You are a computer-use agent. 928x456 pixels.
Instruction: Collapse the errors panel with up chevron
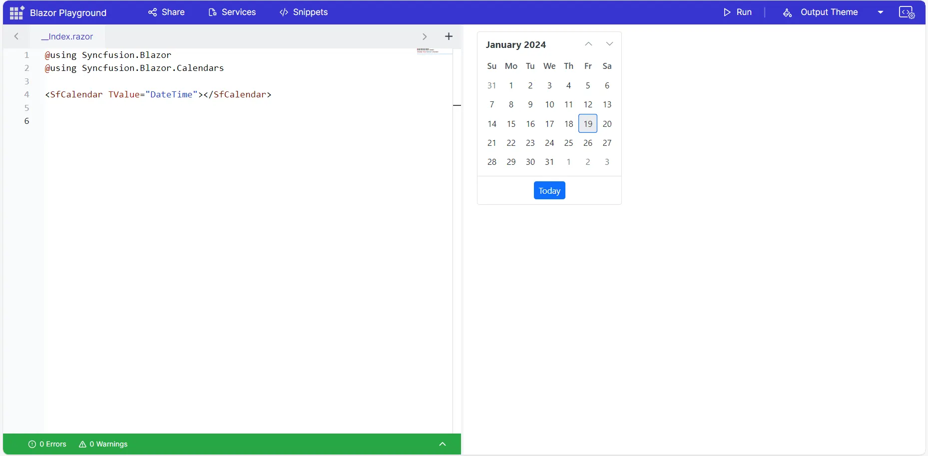[x=442, y=444]
